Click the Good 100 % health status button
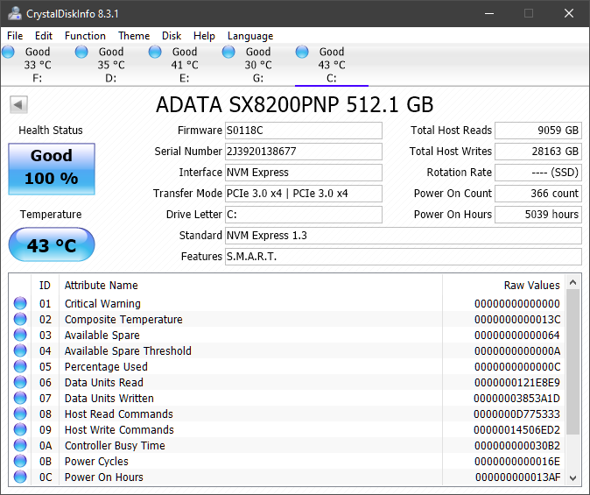The width and height of the screenshot is (590, 495). (x=52, y=169)
